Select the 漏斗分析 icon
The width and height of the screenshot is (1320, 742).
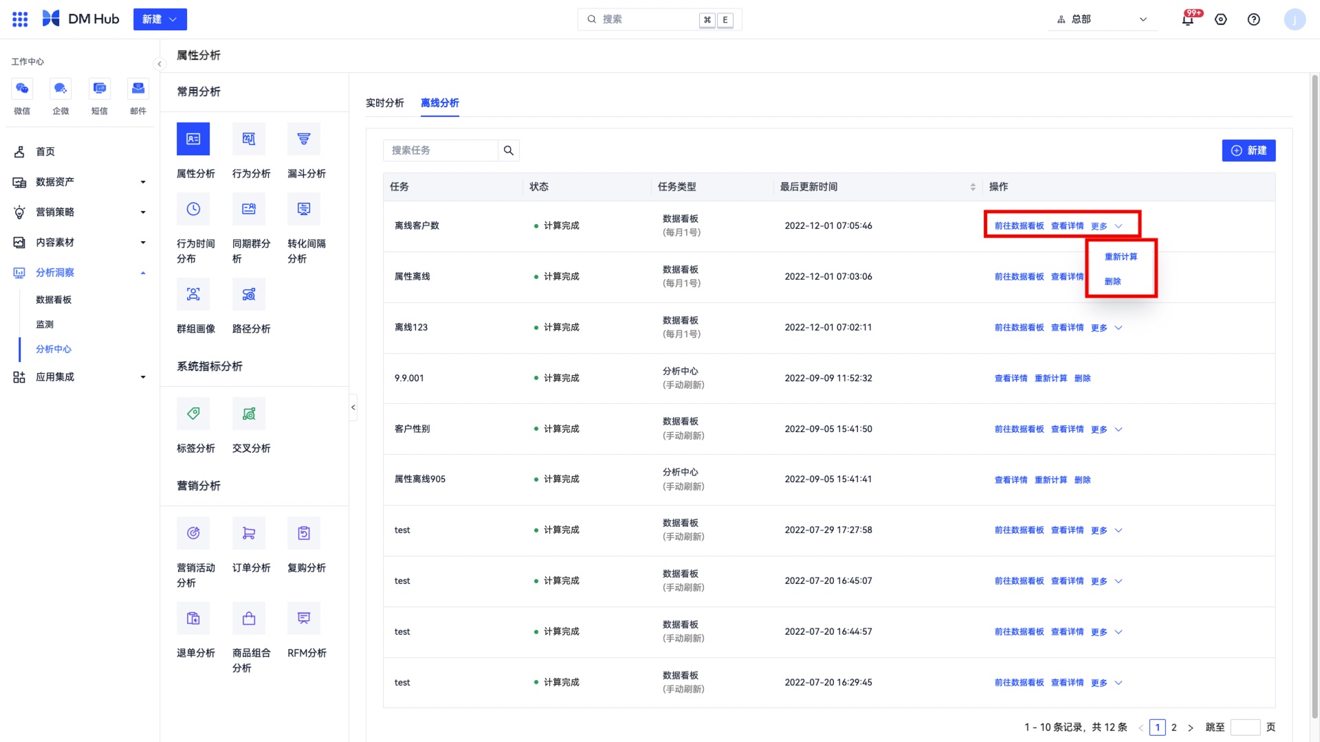point(304,139)
